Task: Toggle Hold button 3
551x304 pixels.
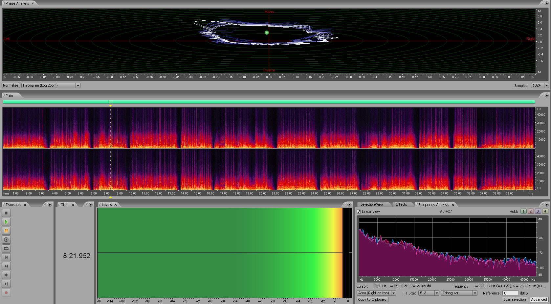Action: 538,212
